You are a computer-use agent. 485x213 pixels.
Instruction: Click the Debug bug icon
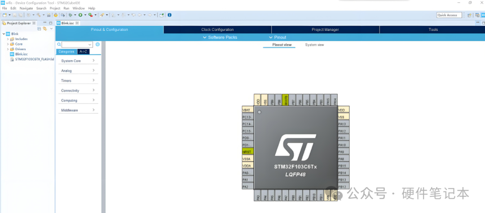(70, 15)
